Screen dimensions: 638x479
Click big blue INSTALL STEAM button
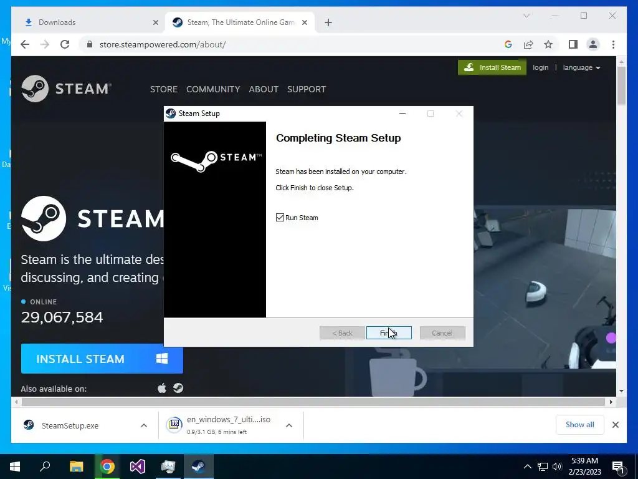pyautogui.click(x=102, y=359)
